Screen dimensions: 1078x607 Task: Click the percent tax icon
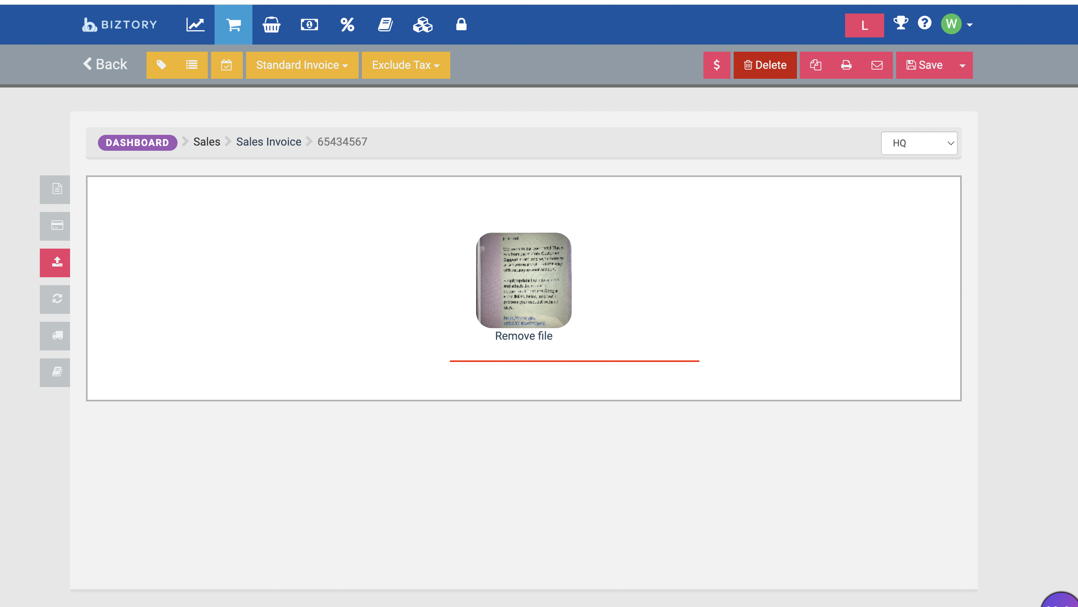click(347, 25)
